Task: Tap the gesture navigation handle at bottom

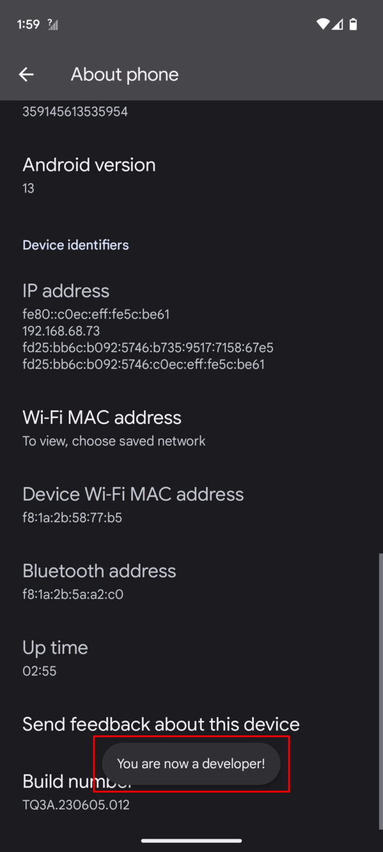Action: click(191, 840)
